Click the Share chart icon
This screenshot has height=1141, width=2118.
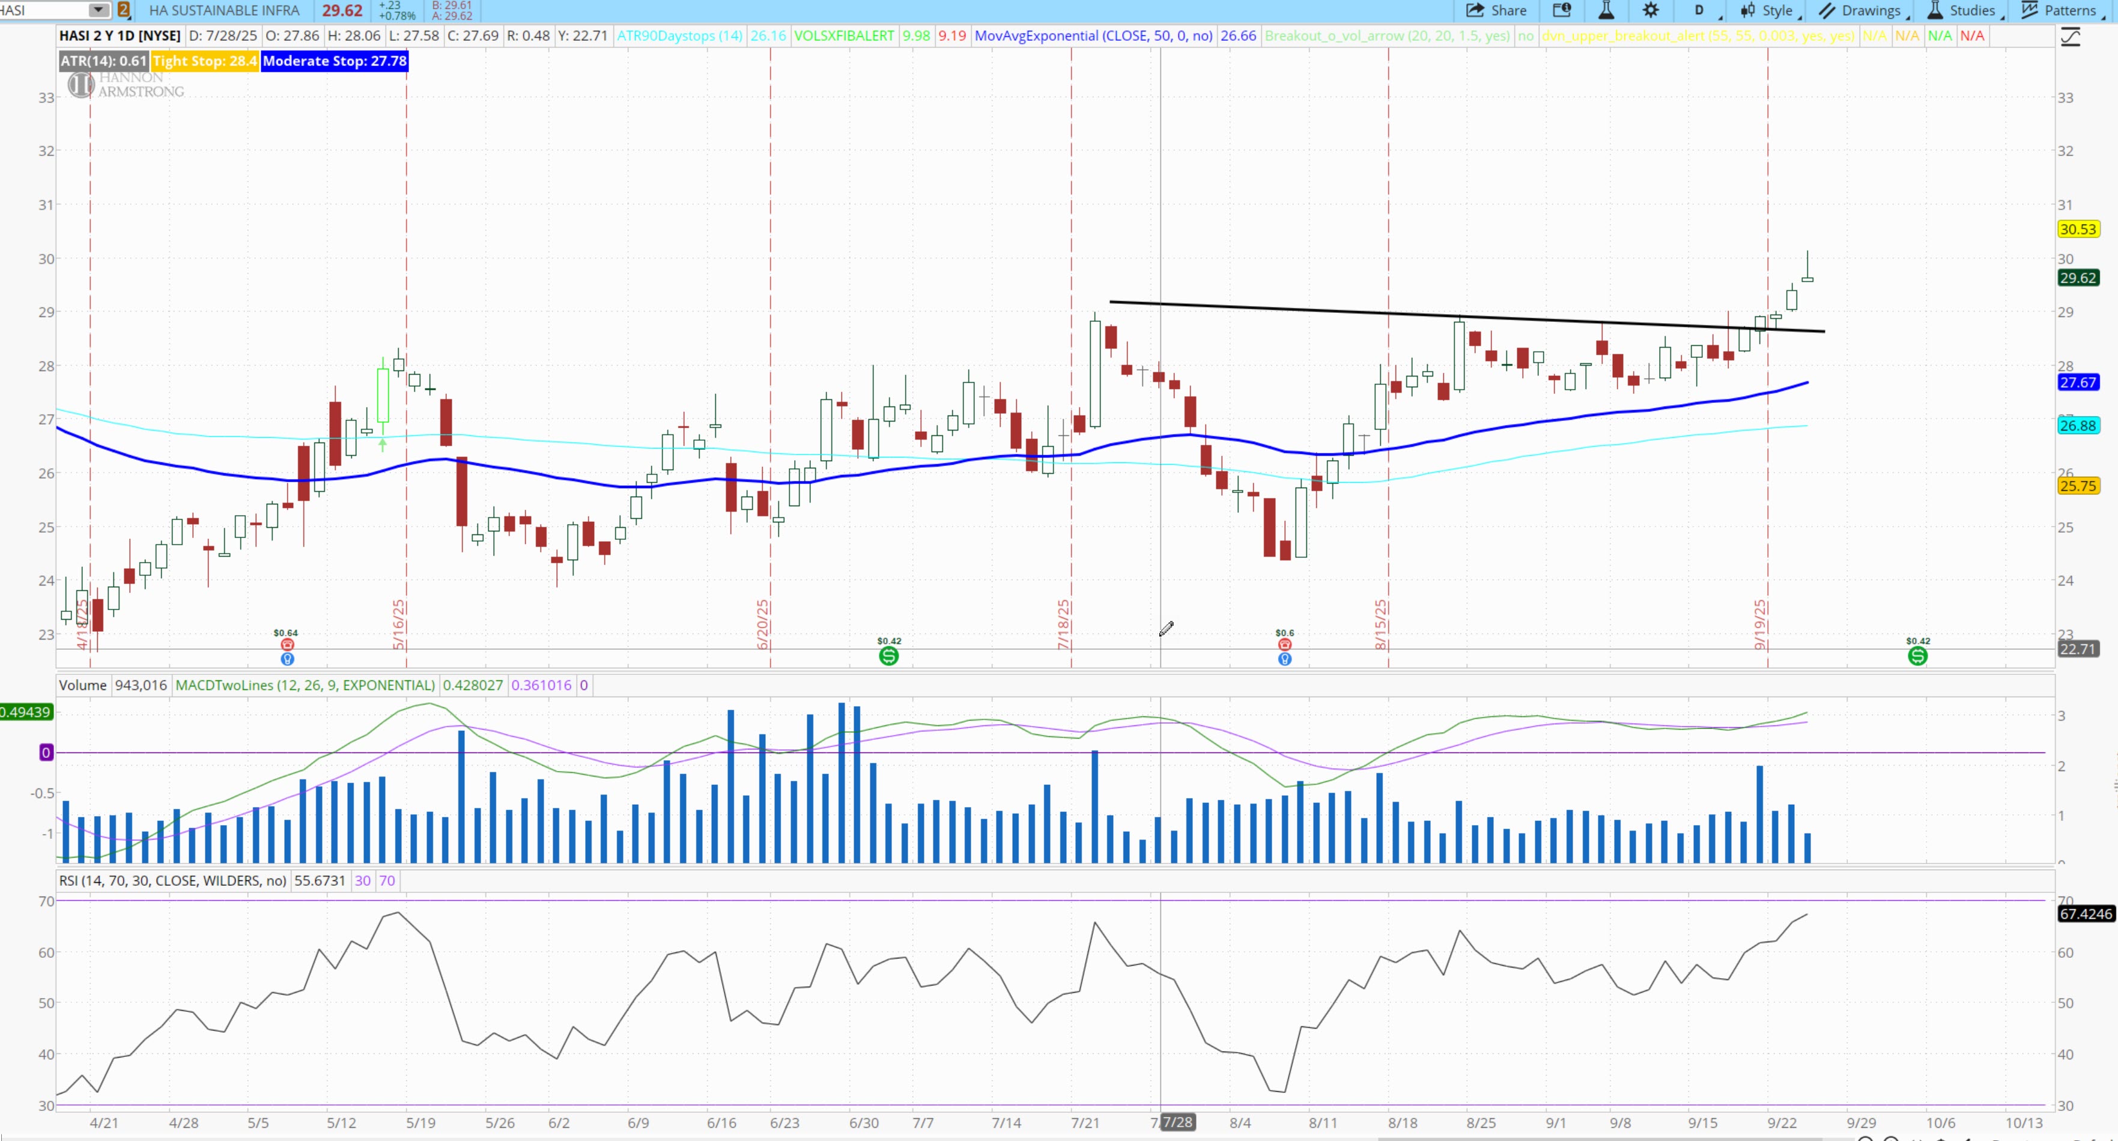pyautogui.click(x=1496, y=11)
